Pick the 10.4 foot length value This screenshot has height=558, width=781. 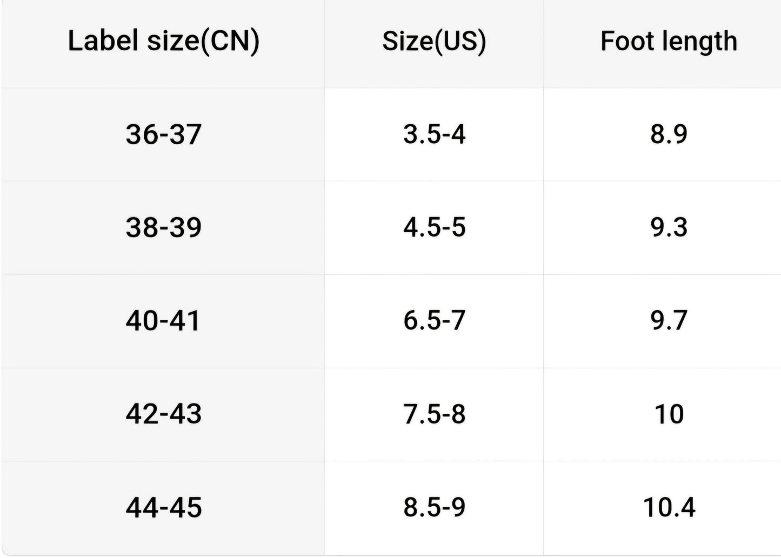[x=669, y=507]
